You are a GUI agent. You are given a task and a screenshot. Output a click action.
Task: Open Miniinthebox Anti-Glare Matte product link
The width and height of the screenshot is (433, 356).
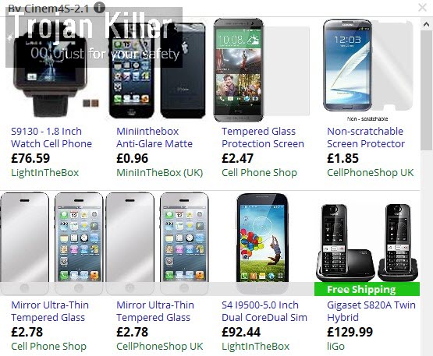point(154,137)
